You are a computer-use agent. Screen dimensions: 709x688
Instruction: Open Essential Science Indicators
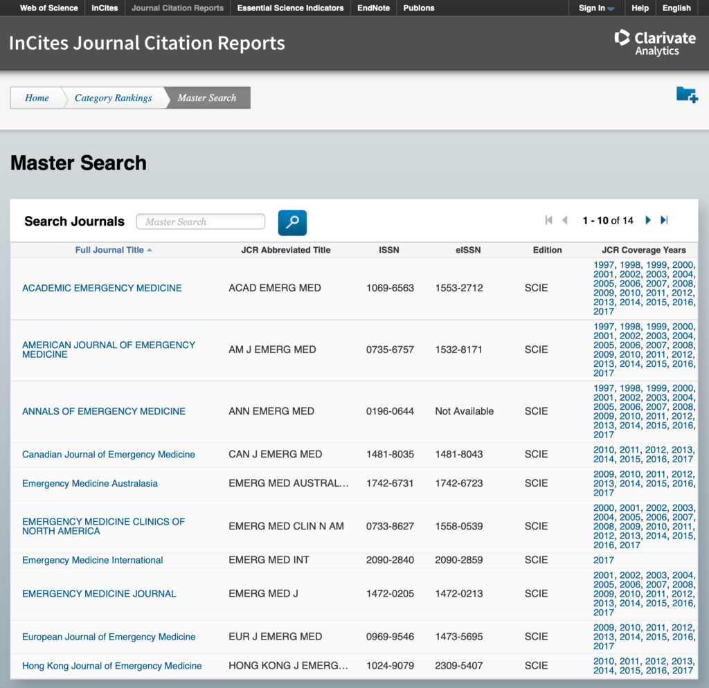[290, 8]
